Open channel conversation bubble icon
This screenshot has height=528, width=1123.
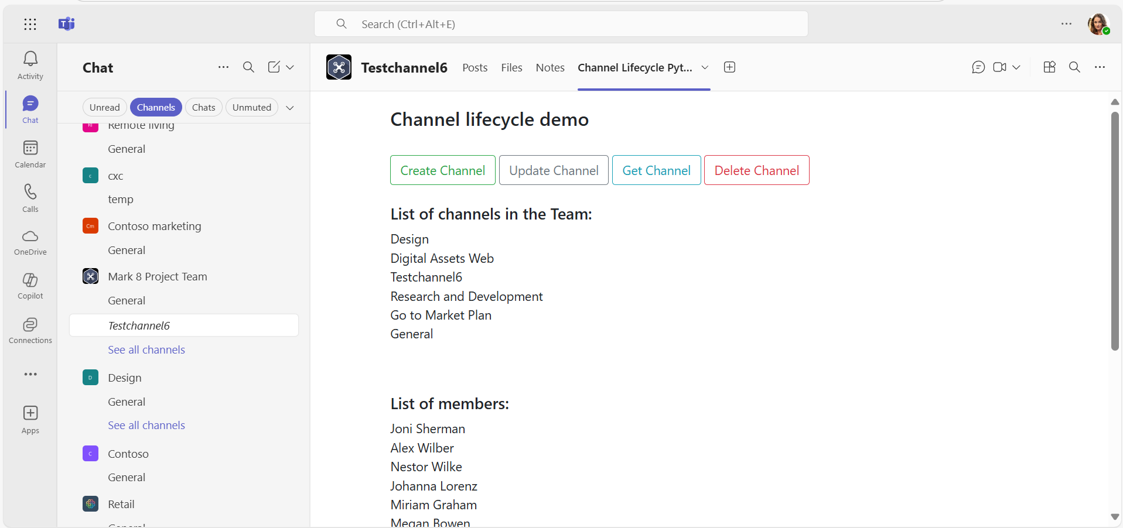[x=978, y=67]
